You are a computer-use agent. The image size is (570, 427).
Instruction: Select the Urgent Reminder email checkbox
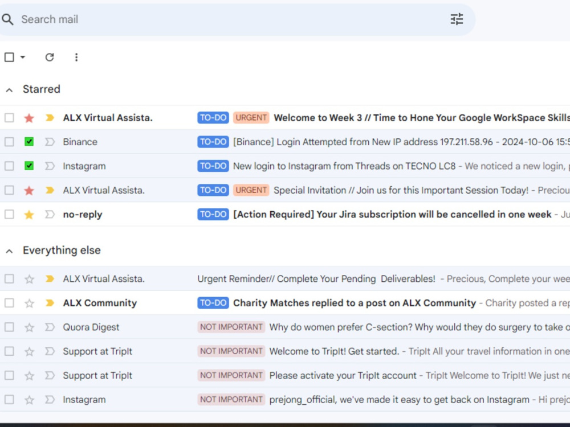click(x=9, y=279)
